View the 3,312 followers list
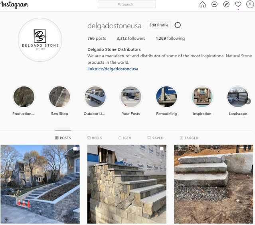Viewport: 255px width, 225px height. tap(131, 39)
